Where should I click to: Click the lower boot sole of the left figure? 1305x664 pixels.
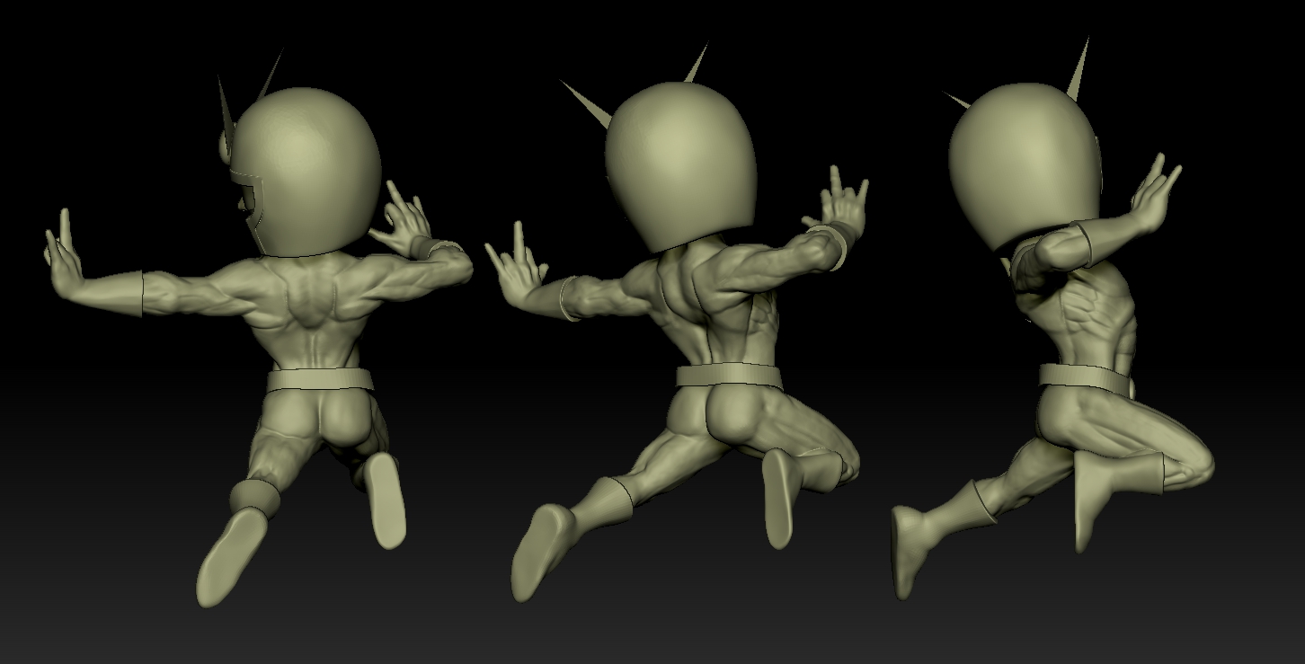231,557
